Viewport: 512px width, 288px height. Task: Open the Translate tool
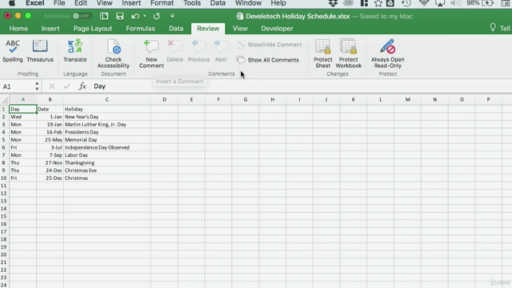(x=75, y=51)
